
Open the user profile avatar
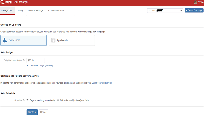coord(195,2)
